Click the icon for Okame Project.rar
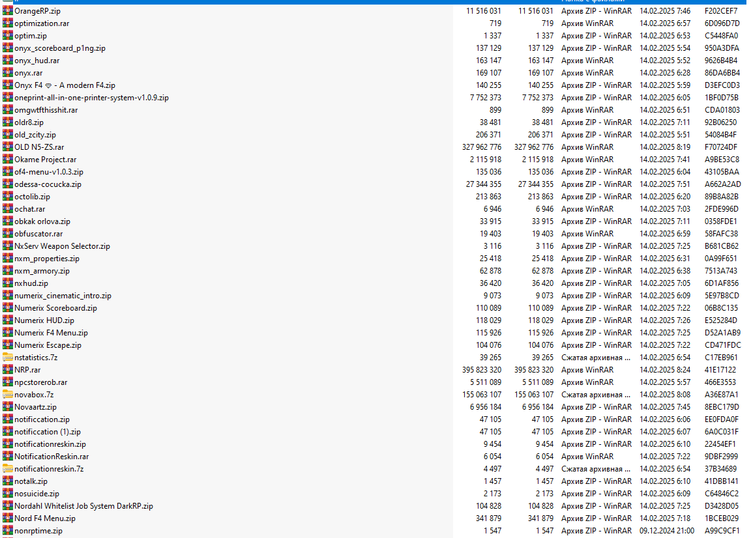751x538 pixels. (x=8, y=160)
